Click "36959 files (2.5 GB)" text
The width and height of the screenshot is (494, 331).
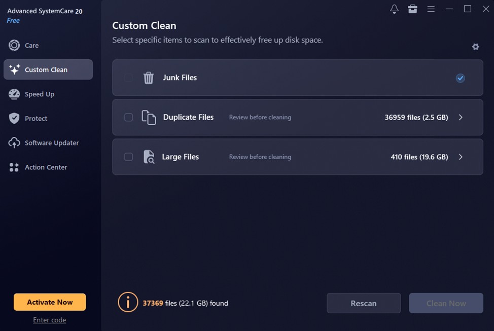pos(416,118)
